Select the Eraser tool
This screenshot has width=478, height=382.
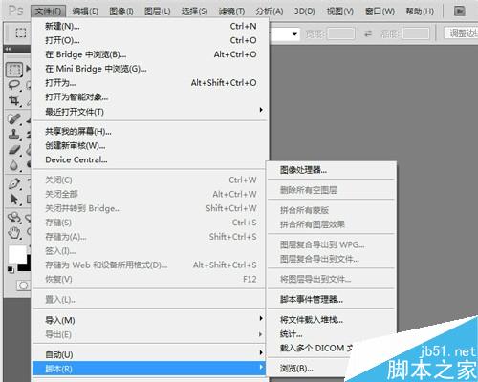(x=14, y=150)
